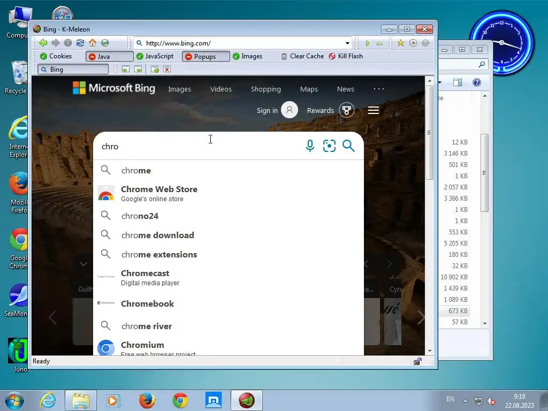Reload the Bing page
The image size is (548, 411).
pyautogui.click(x=80, y=43)
